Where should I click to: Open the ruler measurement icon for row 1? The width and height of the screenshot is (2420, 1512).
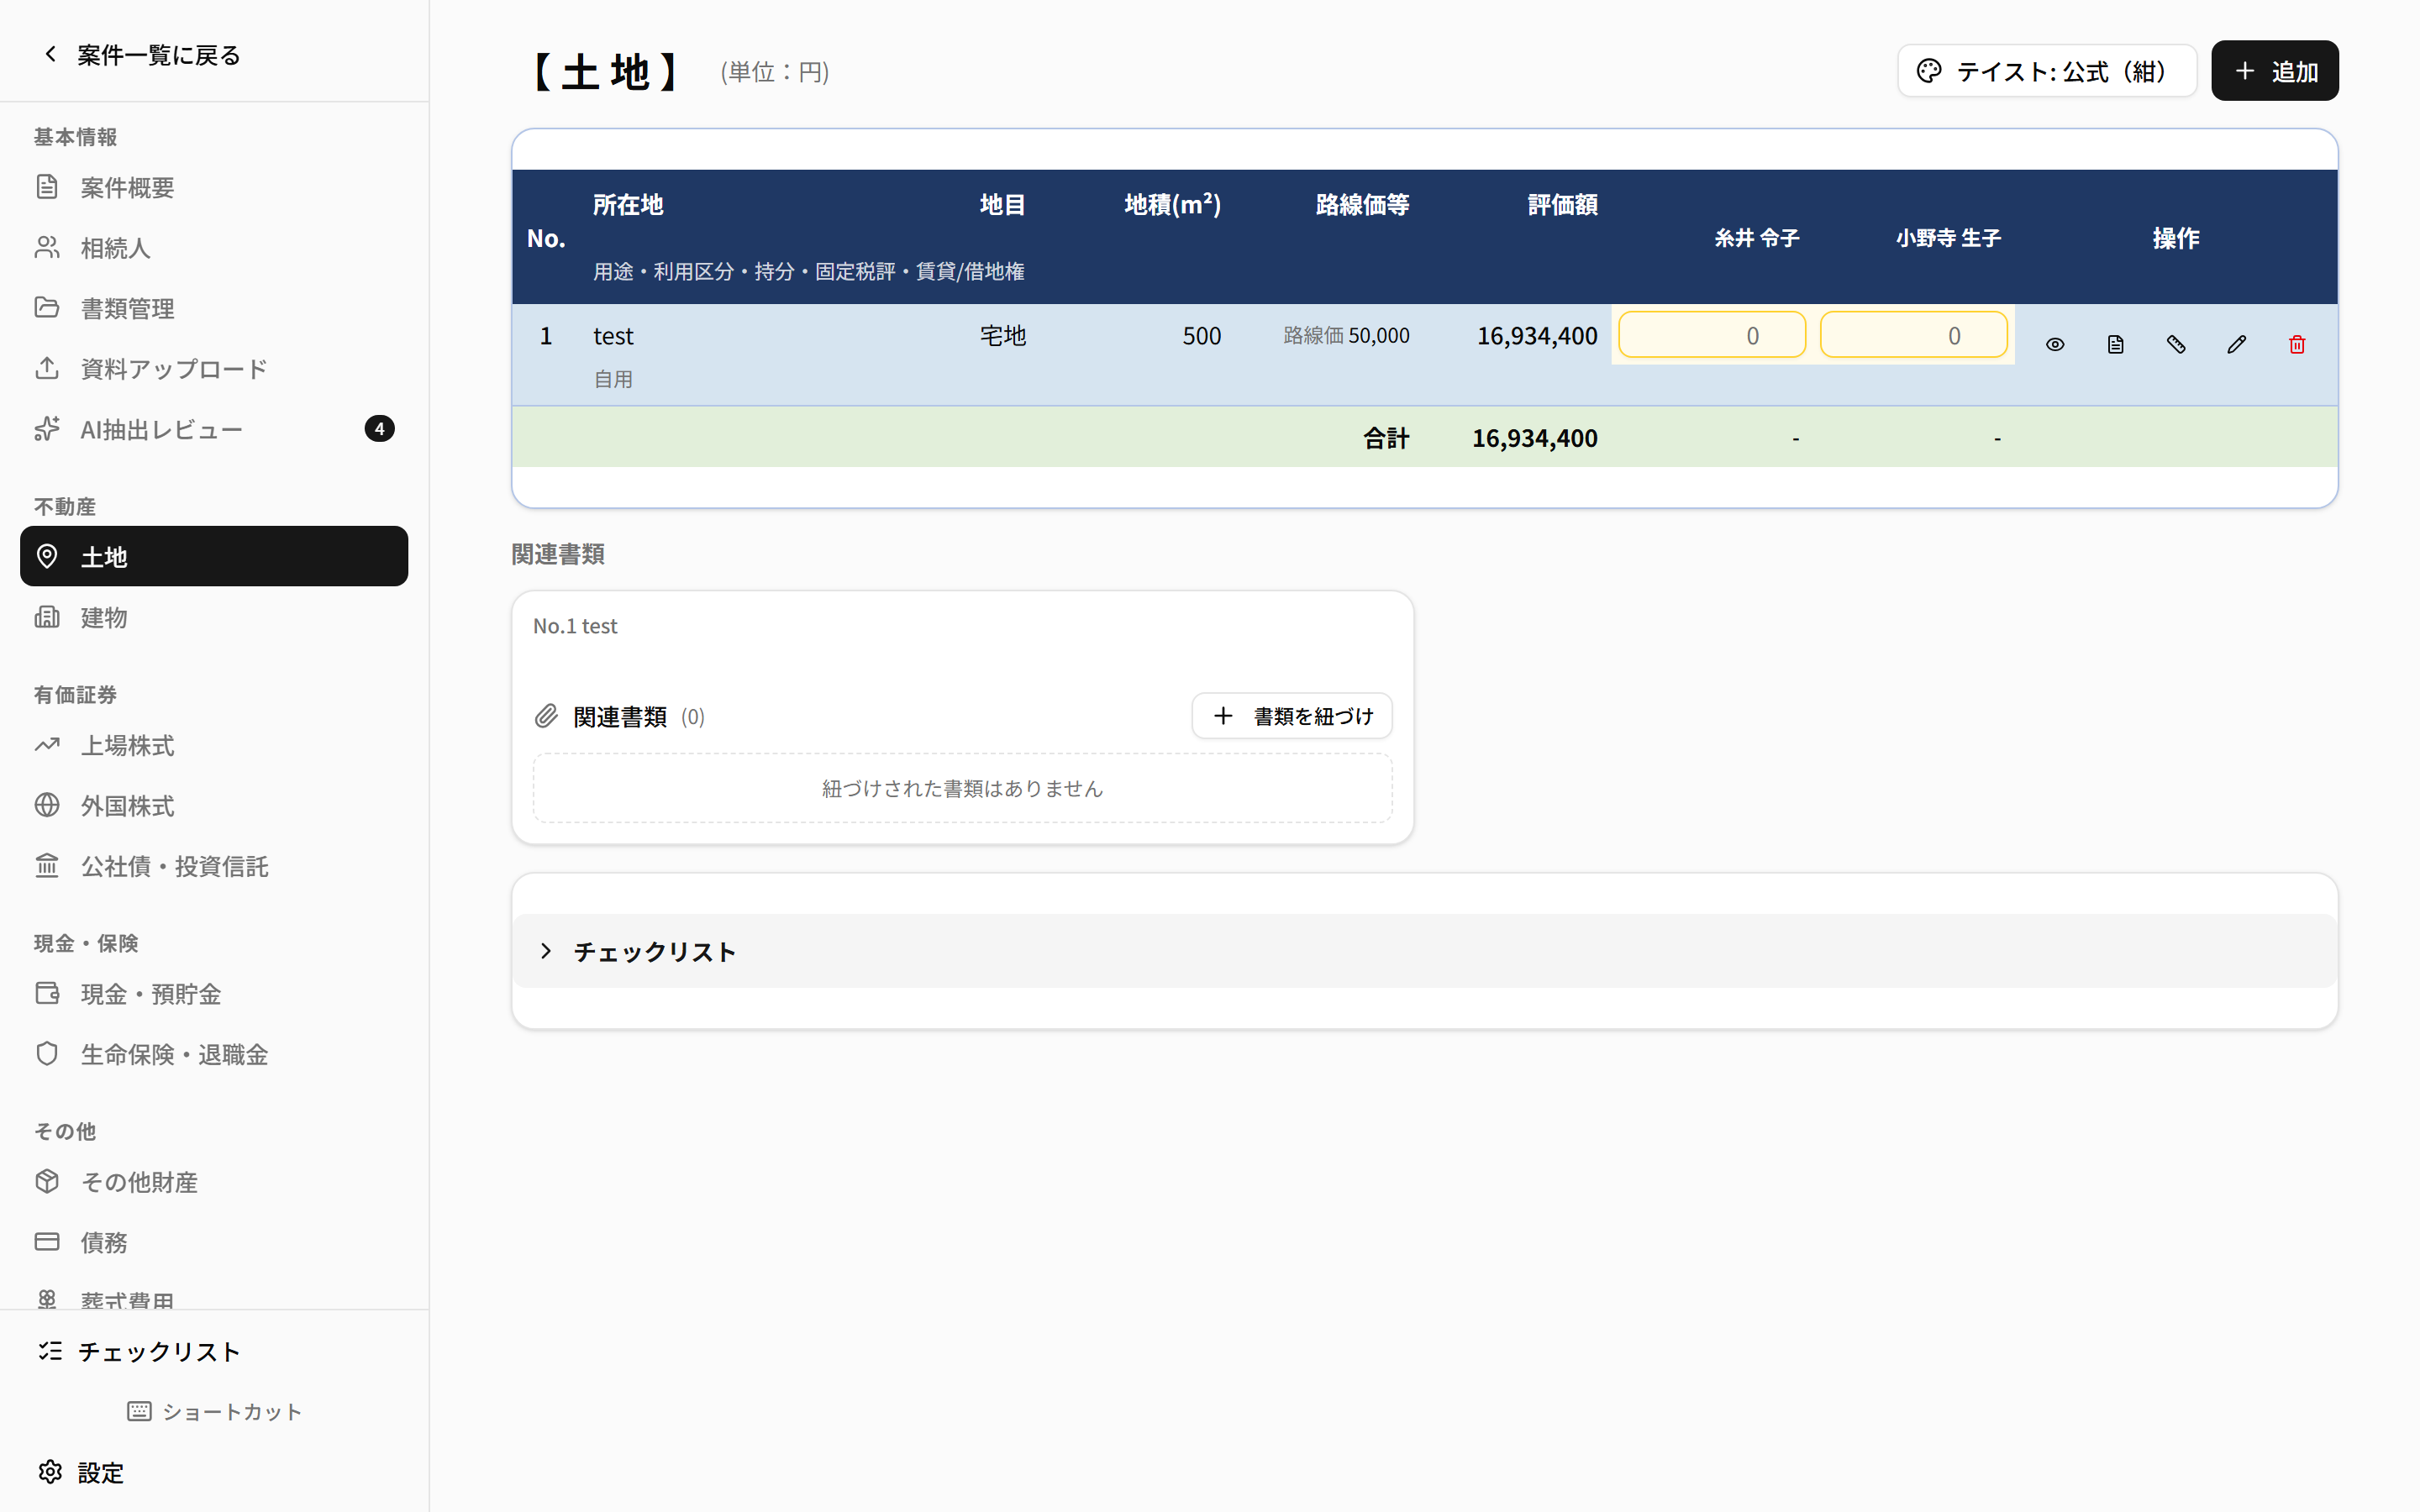(2176, 344)
